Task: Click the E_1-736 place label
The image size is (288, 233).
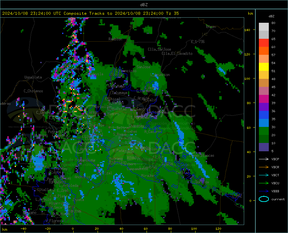Action: click(x=198, y=42)
